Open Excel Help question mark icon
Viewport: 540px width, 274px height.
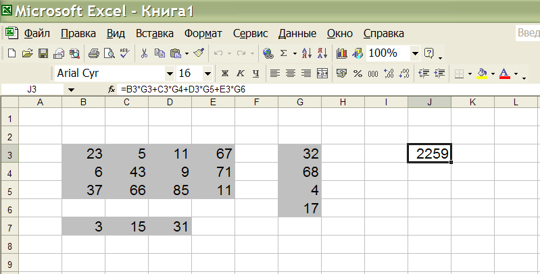tap(428, 53)
